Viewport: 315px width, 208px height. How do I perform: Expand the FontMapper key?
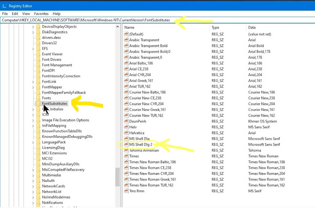coord(33,87)
